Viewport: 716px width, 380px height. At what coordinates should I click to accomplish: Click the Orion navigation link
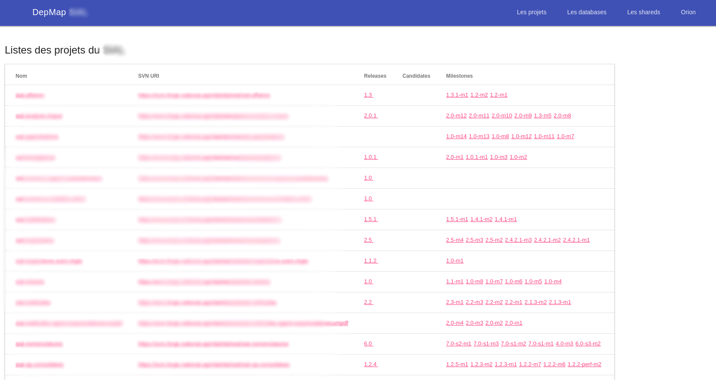coord(688,12)
